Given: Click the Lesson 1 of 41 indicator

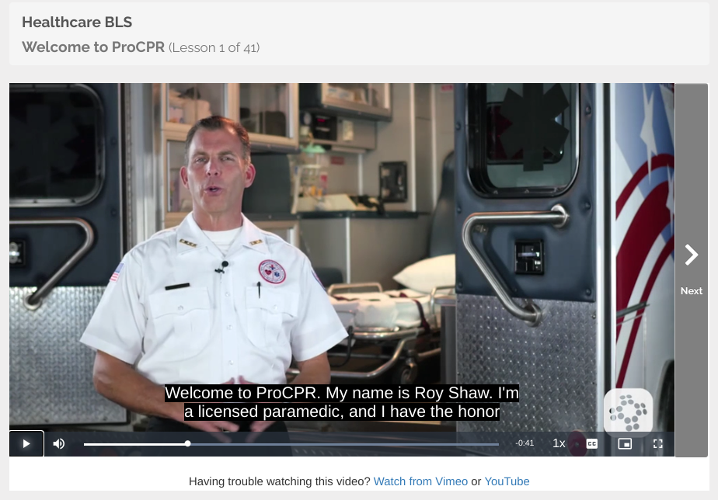Looking at the screenshot, I should coord(214,47).
